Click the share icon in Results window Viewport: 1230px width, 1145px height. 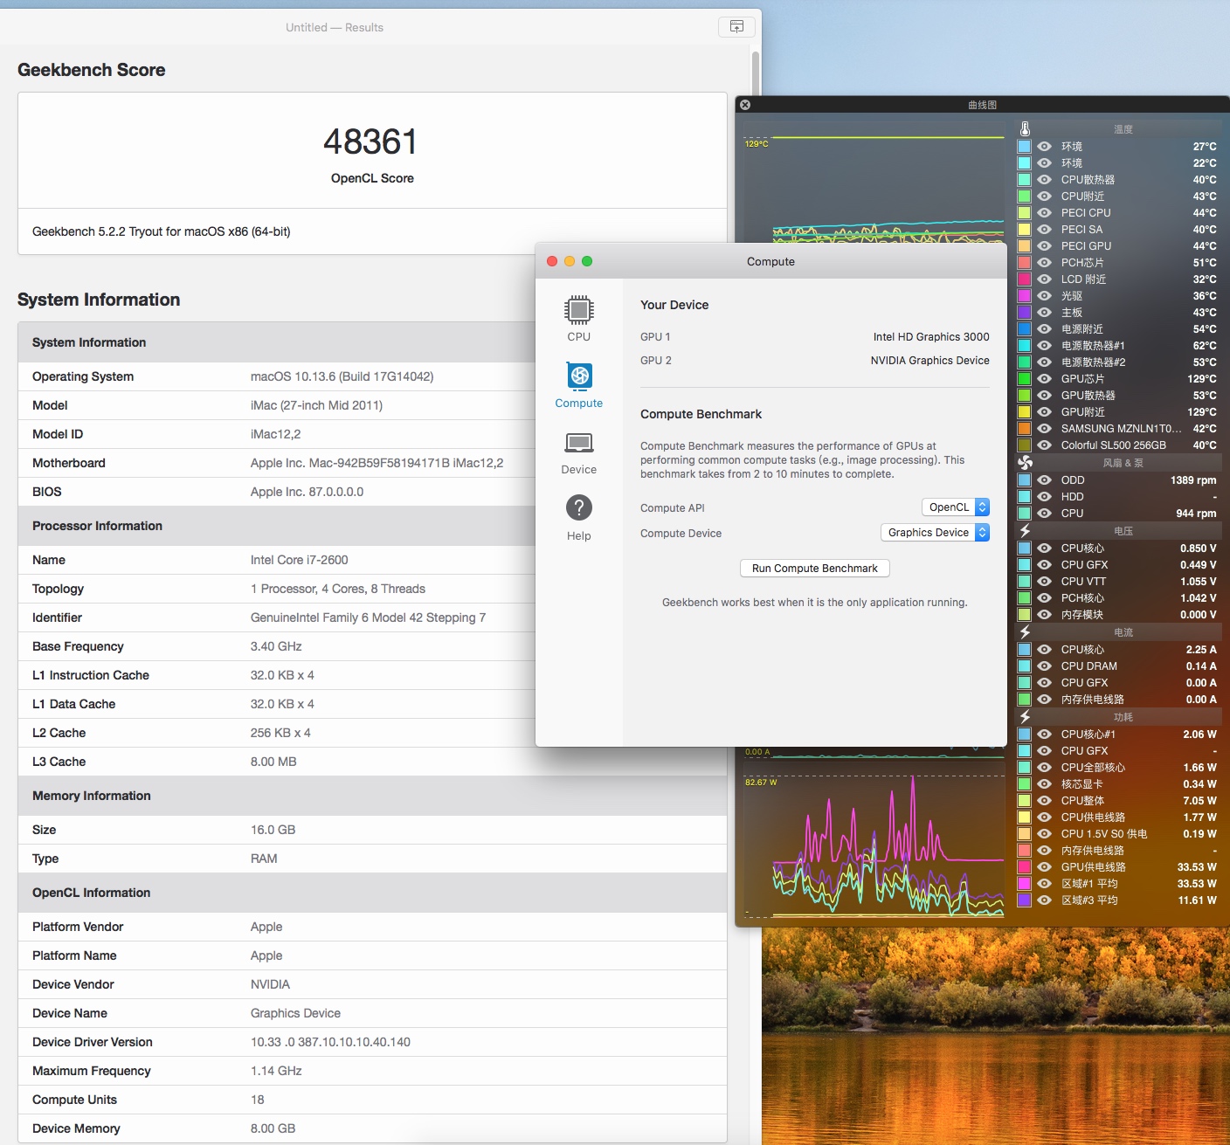click(736, 27)
